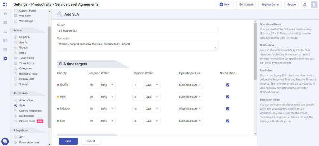Expand Low priority Business Hours dropdown
Viewport: 319px width, 146px height.
pyautogui.click(x=190, y=121)
